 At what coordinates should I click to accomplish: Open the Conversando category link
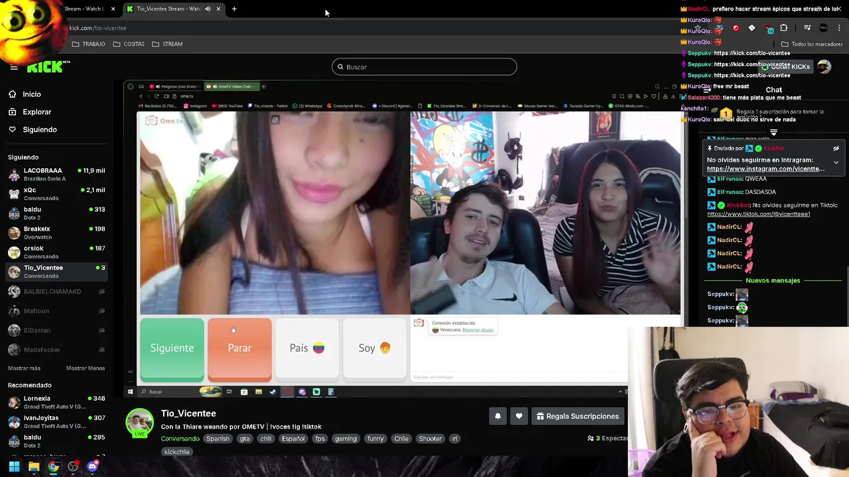coord(180,439)
